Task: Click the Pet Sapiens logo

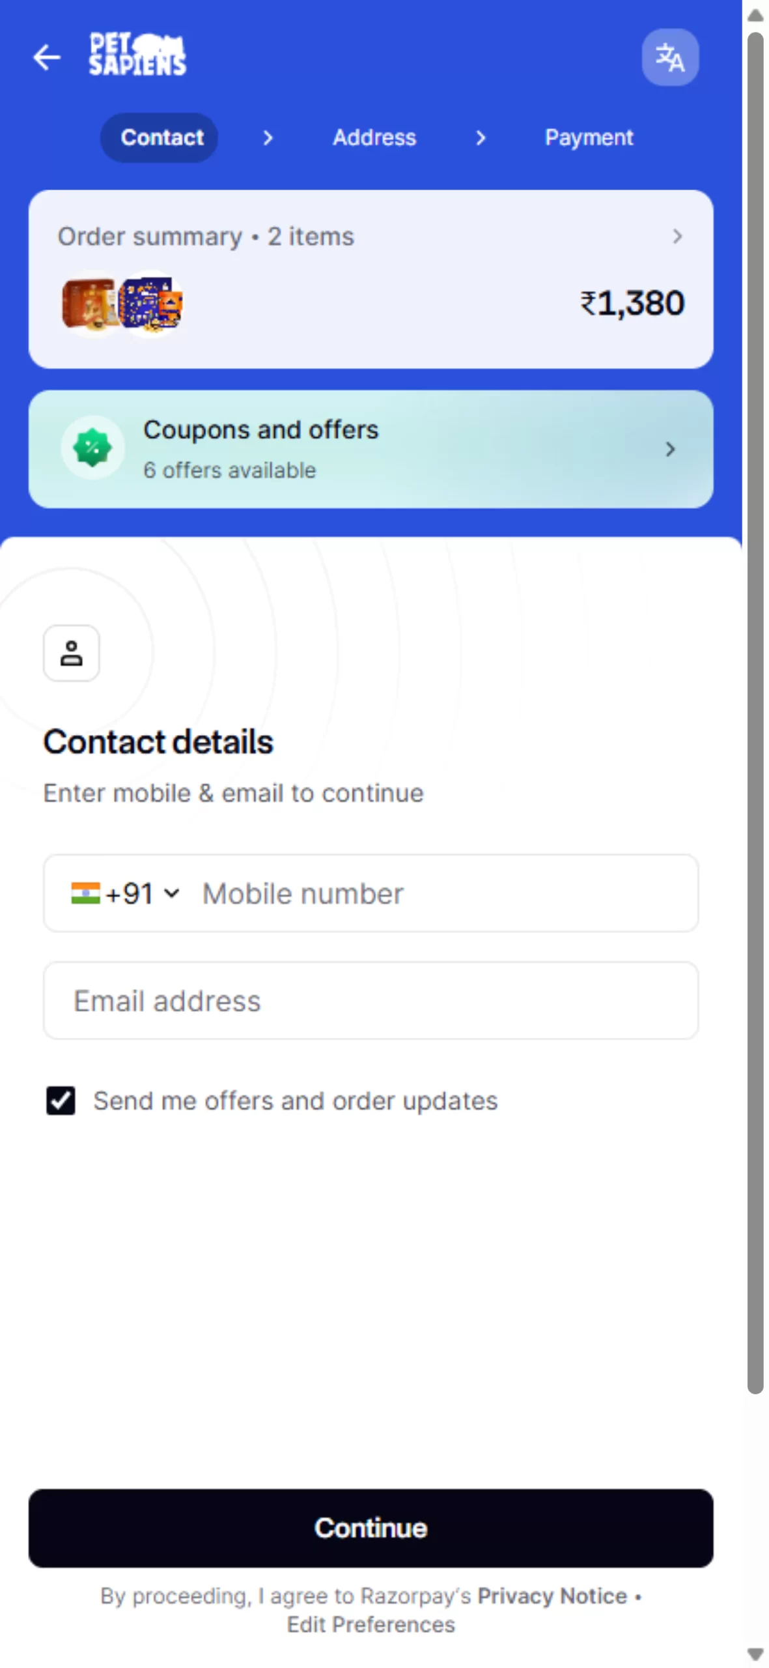Action: coord(137,55)
